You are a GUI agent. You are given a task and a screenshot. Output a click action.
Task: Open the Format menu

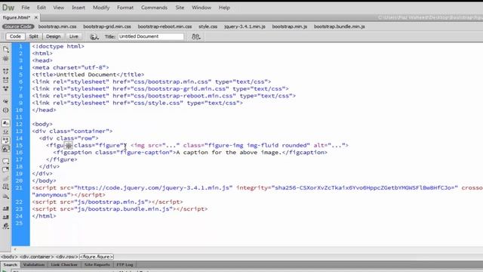(x=125, y=8)
